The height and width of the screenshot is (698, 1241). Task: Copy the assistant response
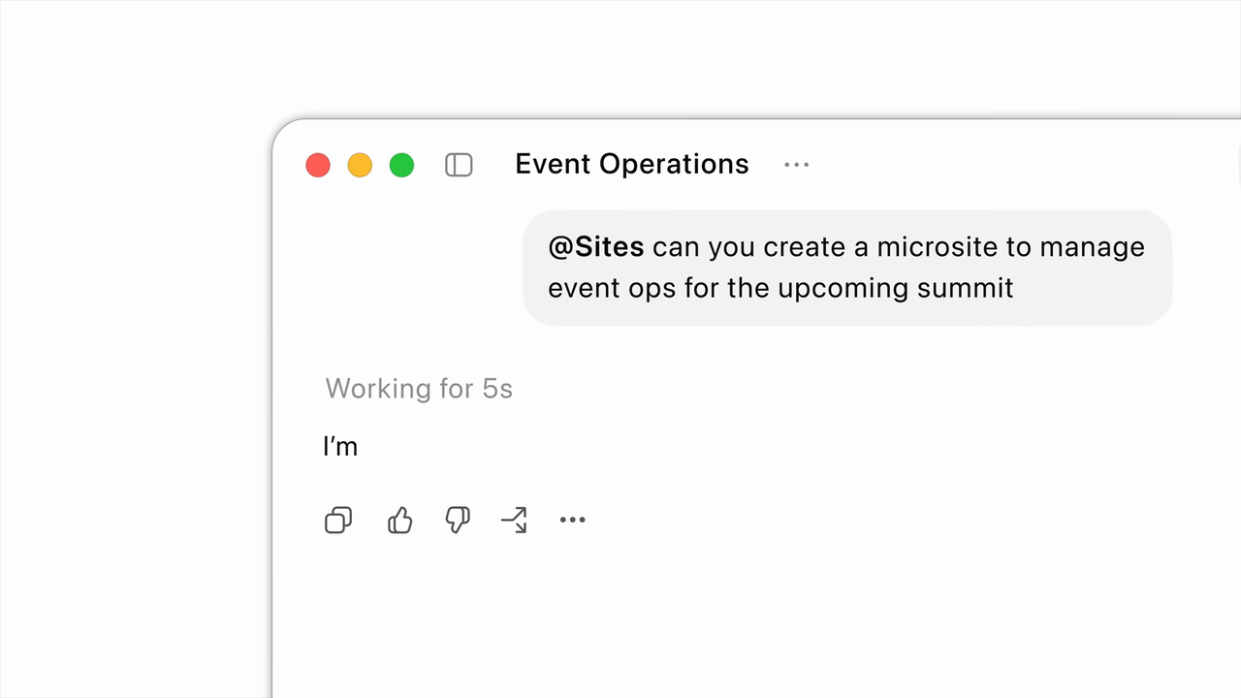(338, 521)
